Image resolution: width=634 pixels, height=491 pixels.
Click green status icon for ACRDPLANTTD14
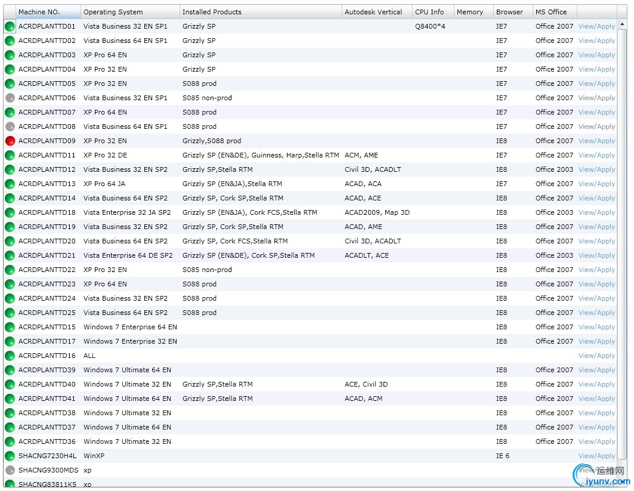click(10, 199)
